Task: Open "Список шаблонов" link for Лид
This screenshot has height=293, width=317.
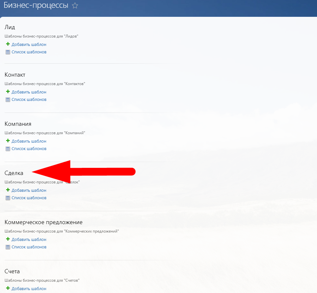Action: tap(29, 52)
